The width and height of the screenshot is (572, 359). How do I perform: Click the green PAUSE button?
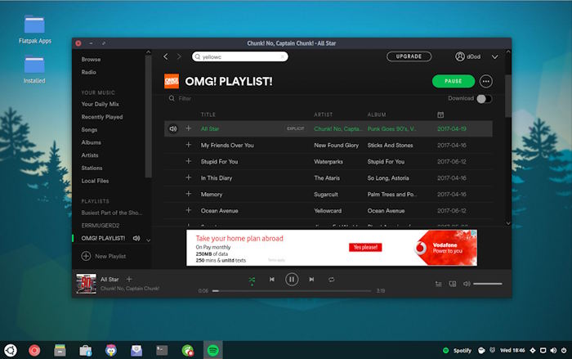point(454,81)
